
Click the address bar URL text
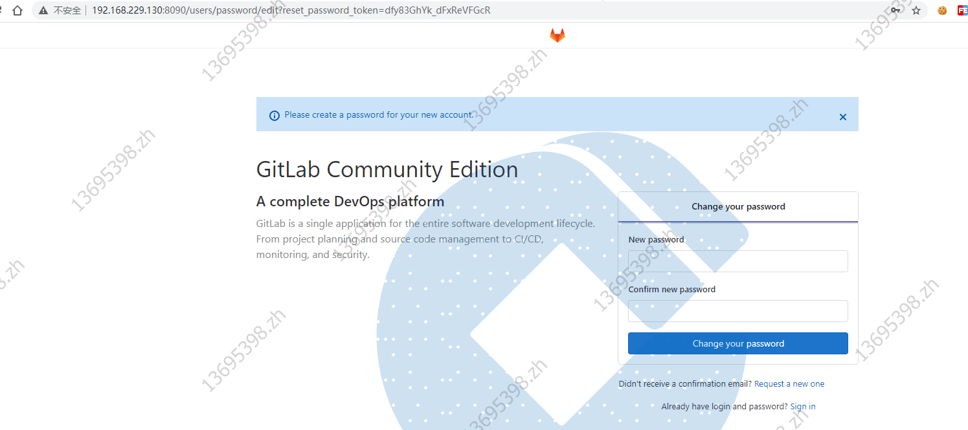291,10
